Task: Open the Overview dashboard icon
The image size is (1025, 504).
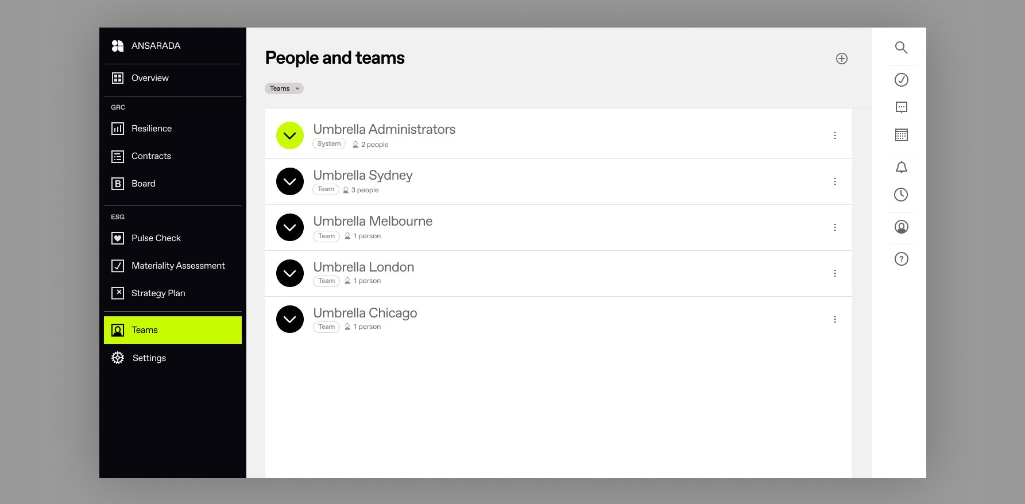Action: [118, 78]
